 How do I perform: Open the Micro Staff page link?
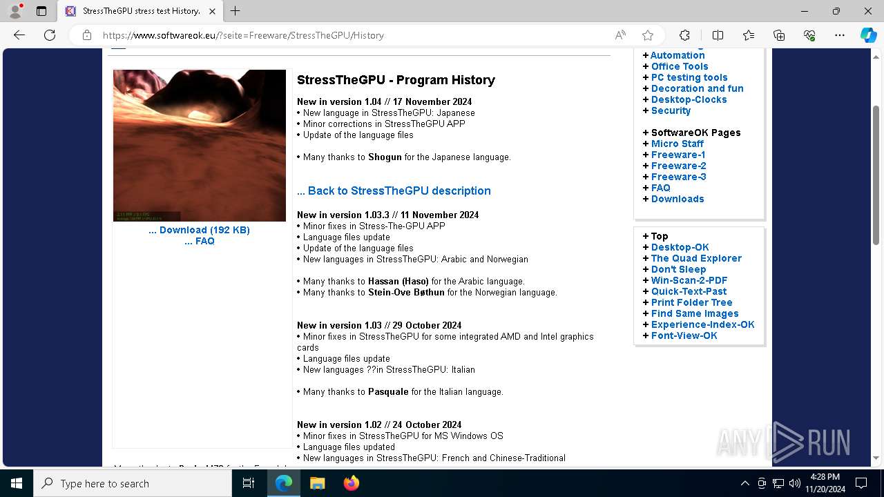678,144
